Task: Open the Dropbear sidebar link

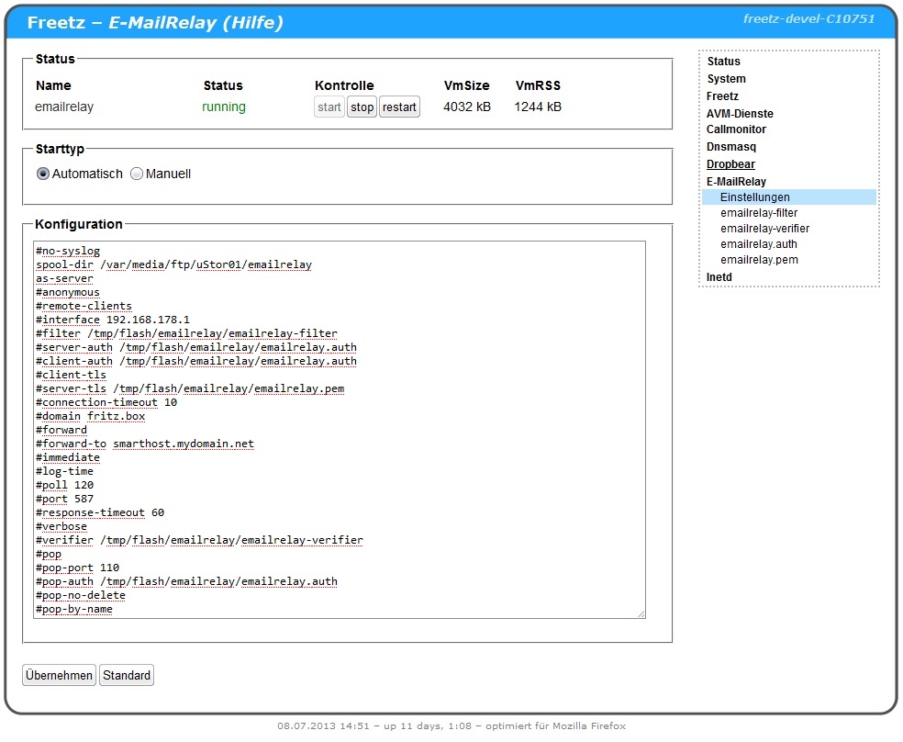Action: click(x=731, y=164)
